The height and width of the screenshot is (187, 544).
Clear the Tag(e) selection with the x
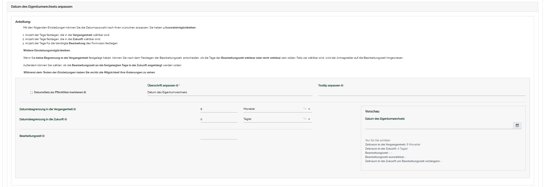pos(305,119)
